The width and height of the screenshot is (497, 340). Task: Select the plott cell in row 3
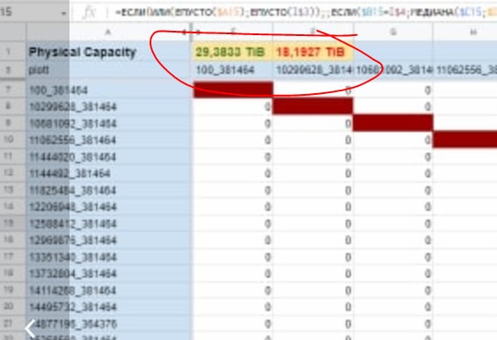pyautogui.click(x=109, y=69)
